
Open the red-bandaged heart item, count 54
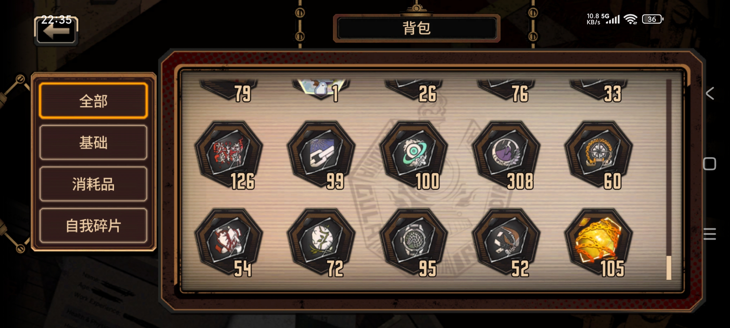[x=229, y=242]
